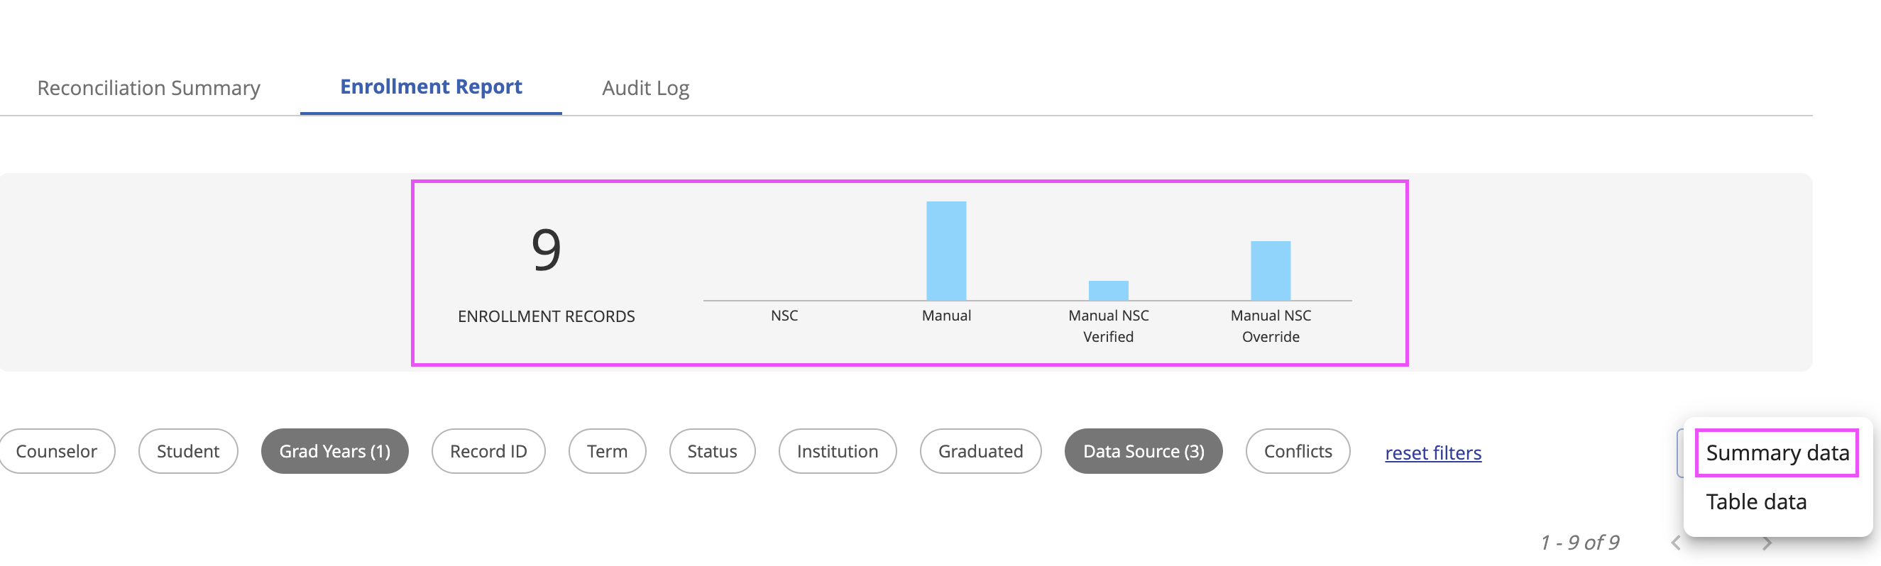Go to the next page arrow
The height and width of the screenshot is (566, 1881).
coord(1766,543)
